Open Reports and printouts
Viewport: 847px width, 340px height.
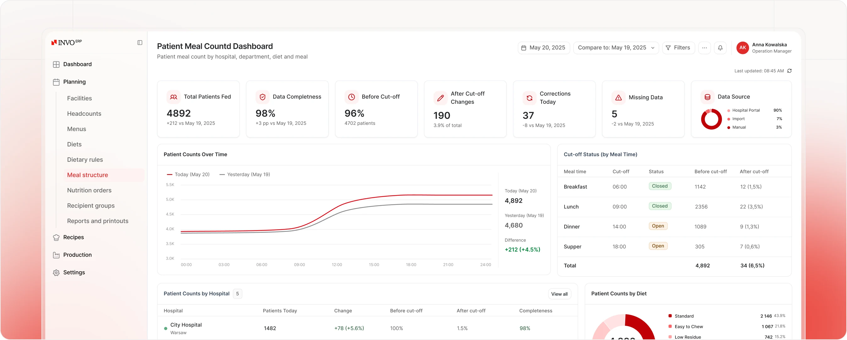[98, 221]
